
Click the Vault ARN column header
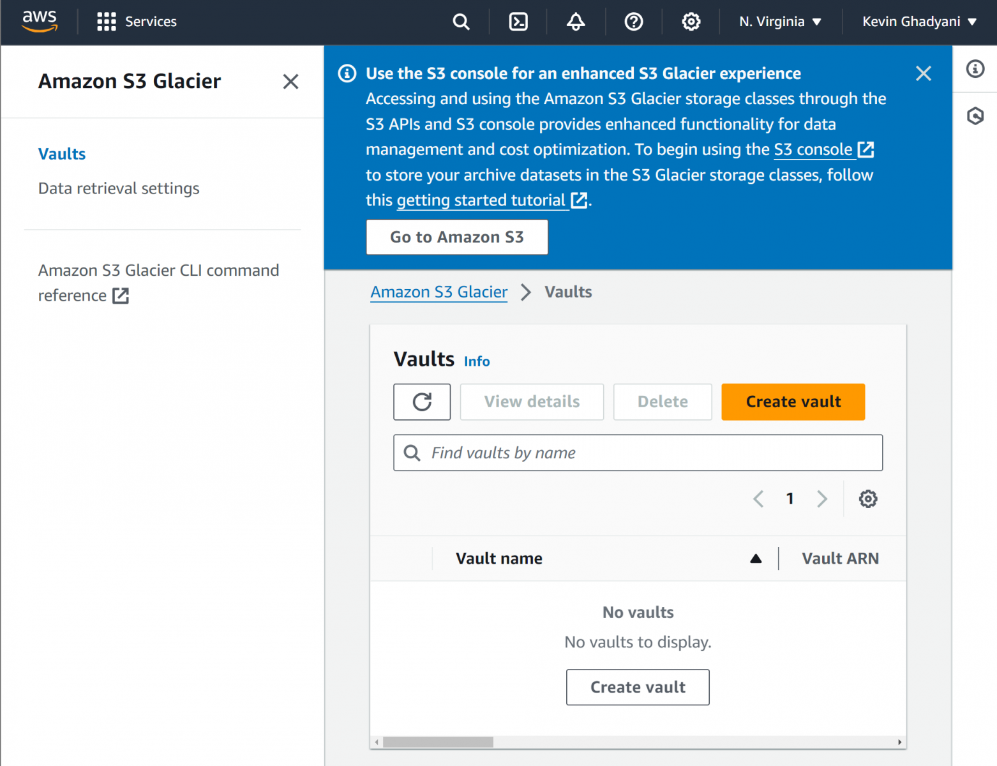tap(840, 559)
